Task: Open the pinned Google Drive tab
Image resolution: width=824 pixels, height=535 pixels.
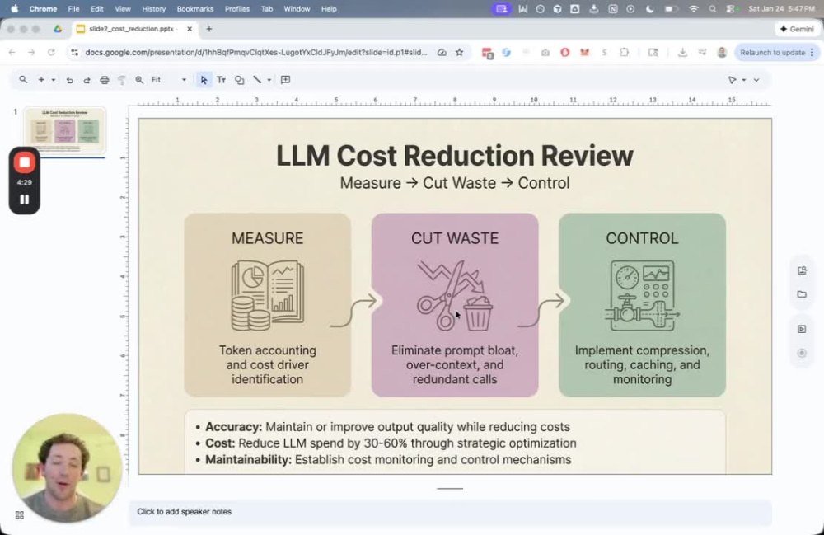Action: pyautogui.click(x=58, y=29)
